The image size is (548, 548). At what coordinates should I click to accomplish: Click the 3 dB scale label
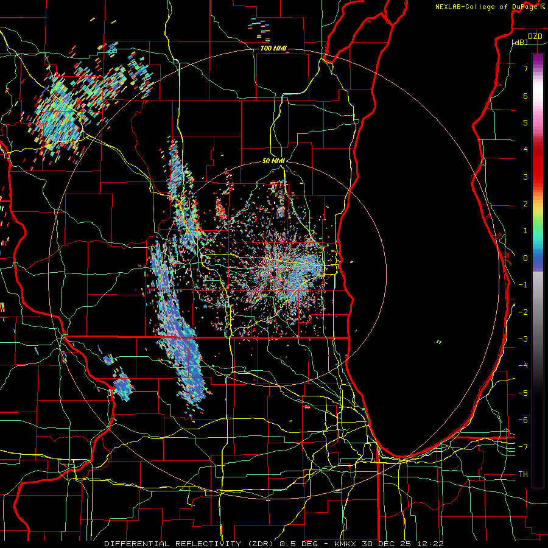tap(525, 177)
